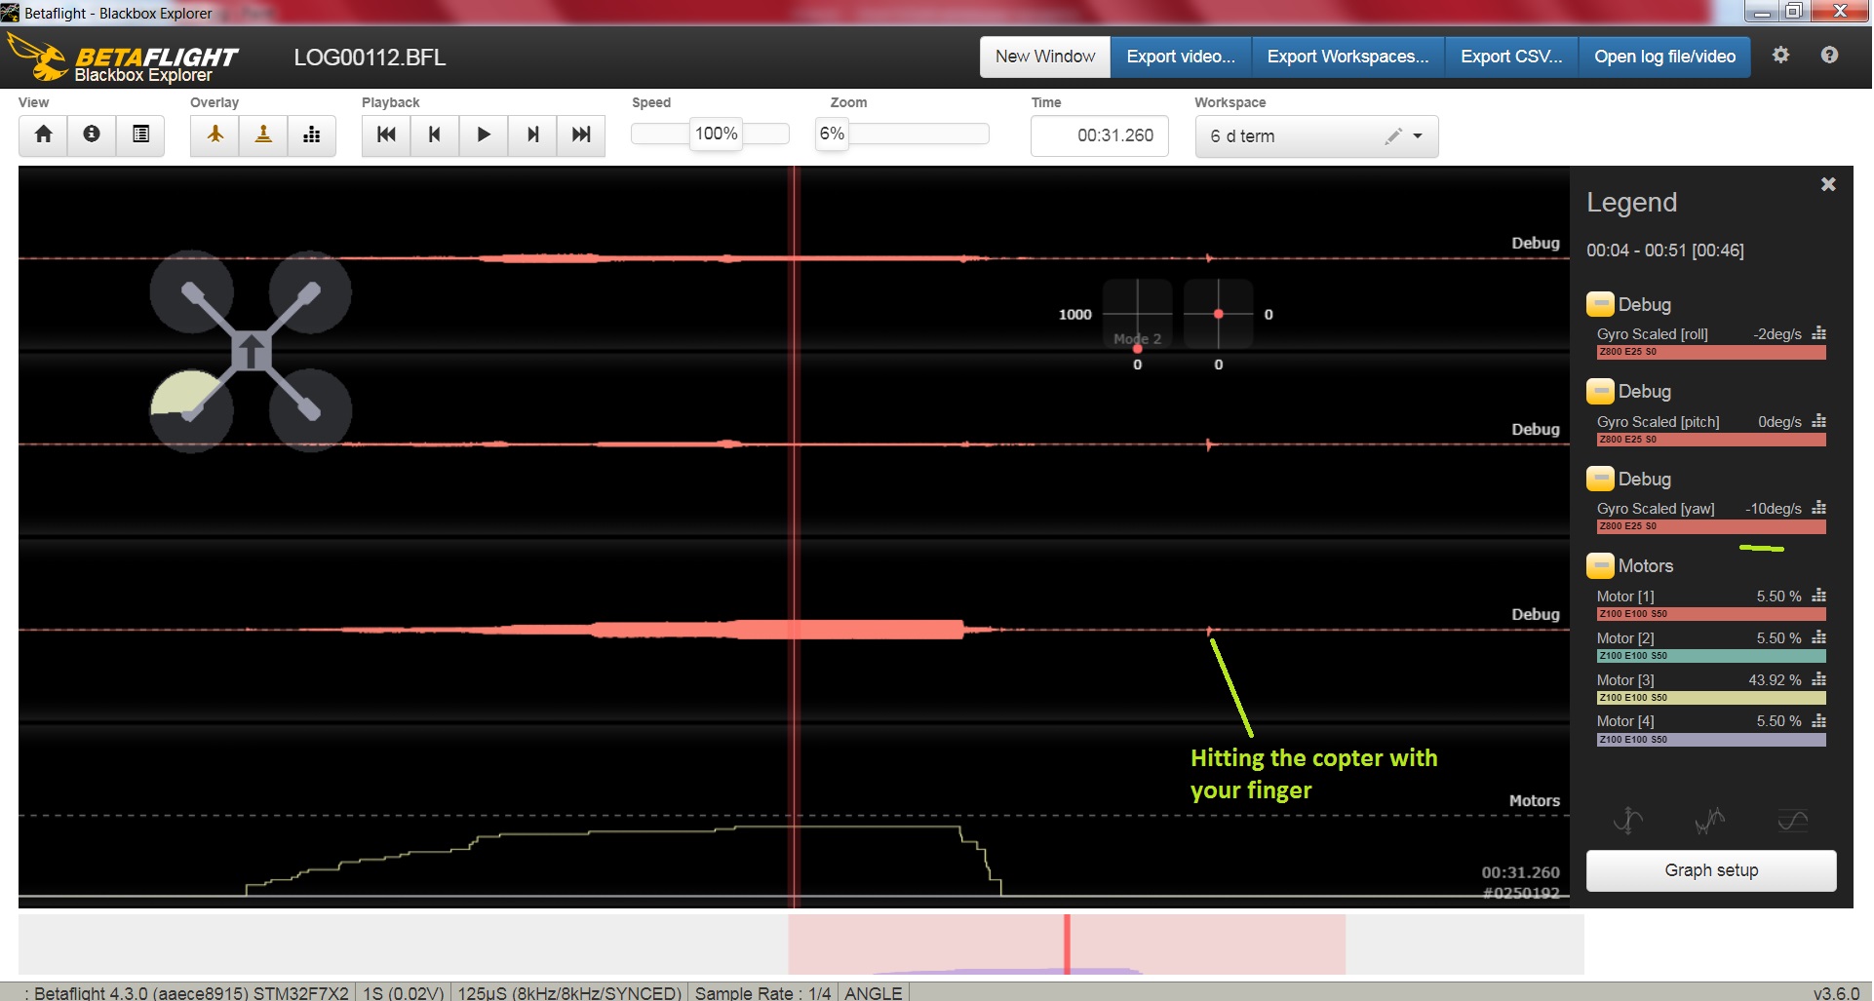The height and width of the screenshot is (1001, 1874).
Task: Open the workspace edit pencil menu
Action: pyautogui.click(x=1393, y=136)
